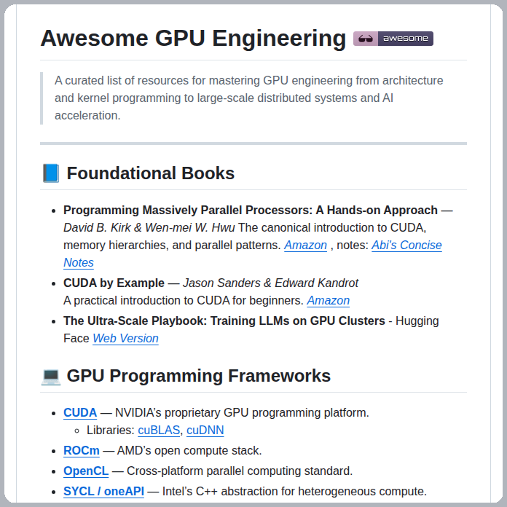Click 'A practical introduction to CUDA for beginners.' text
The image size is (507, 507).
pyautogui.click(x=184, y=300)
